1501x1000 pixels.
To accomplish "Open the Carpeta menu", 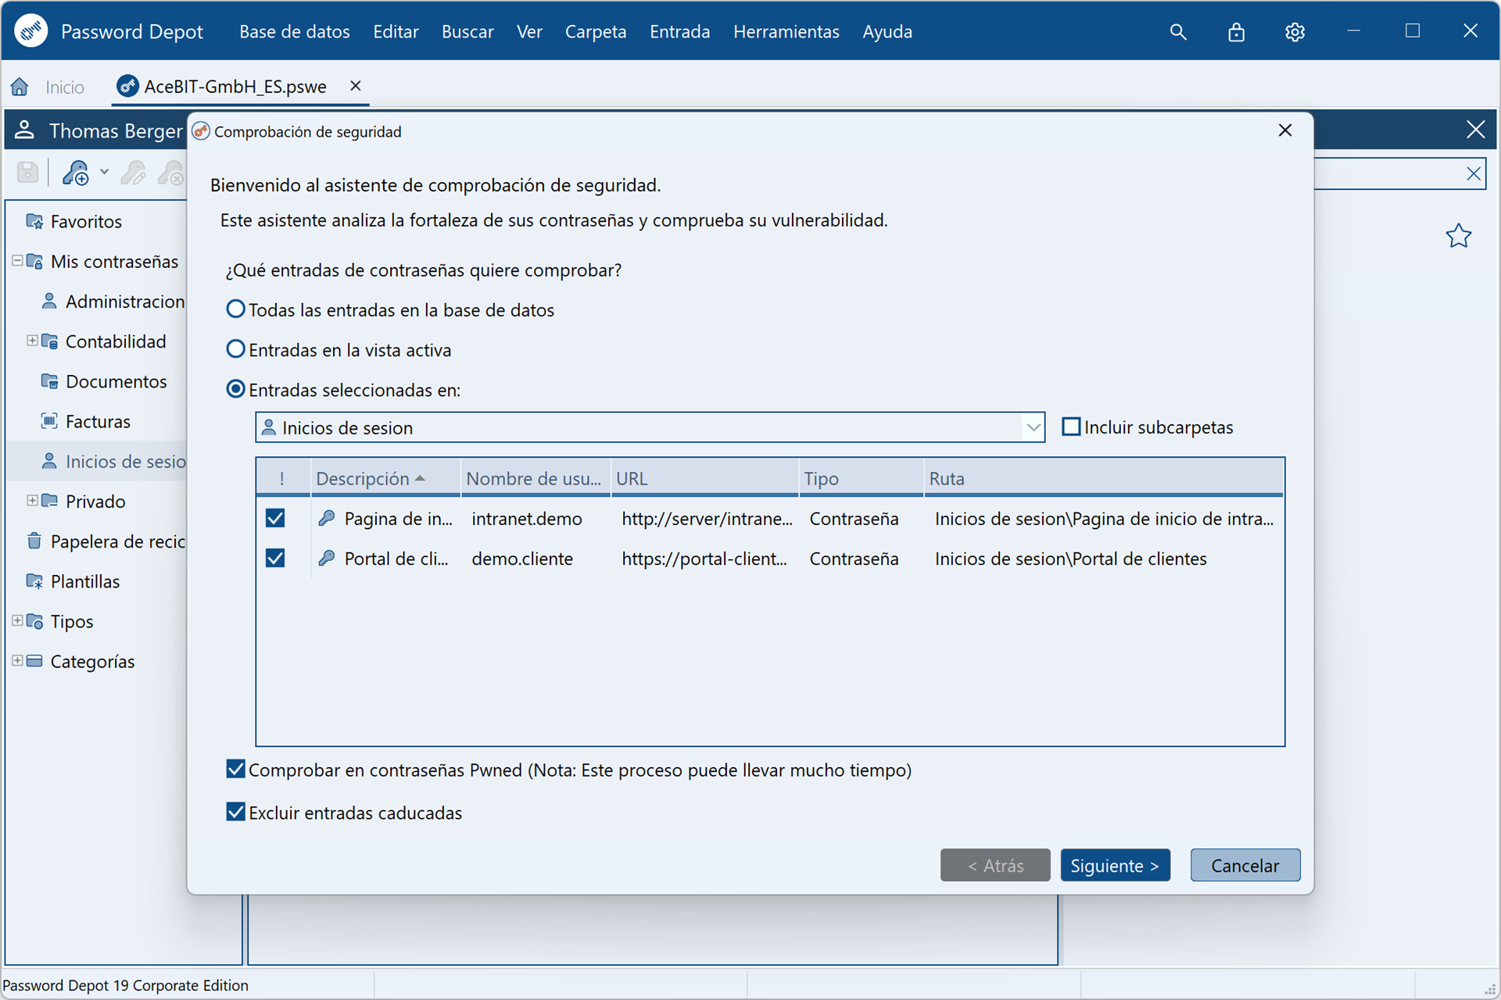I will pyautogui.click(x=596, y=32).
